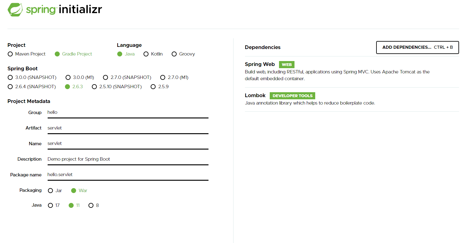Open the Add Dependencies dialog
This screenshot has height=243, width=464.
pyautogui.click(x=418, y=47)
